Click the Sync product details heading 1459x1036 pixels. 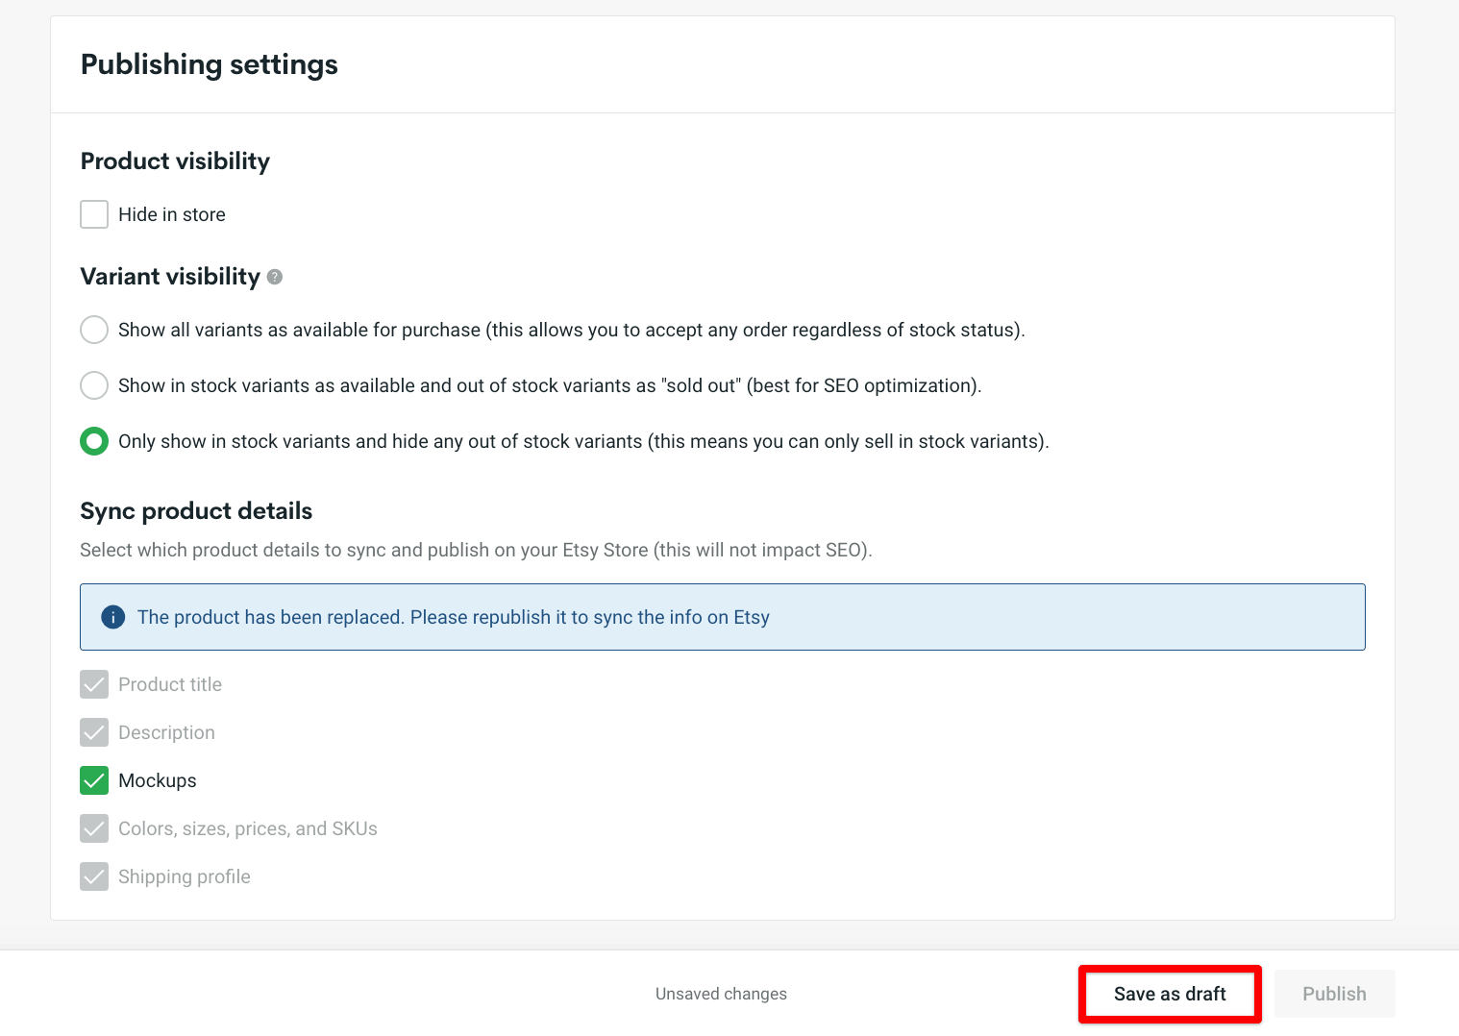pos(195,510)
